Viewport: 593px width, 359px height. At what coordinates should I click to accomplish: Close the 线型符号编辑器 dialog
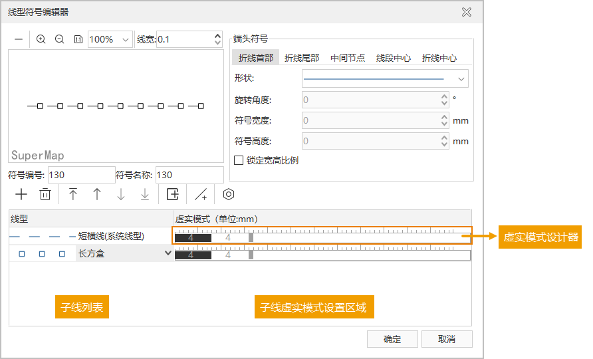point(467,12)
